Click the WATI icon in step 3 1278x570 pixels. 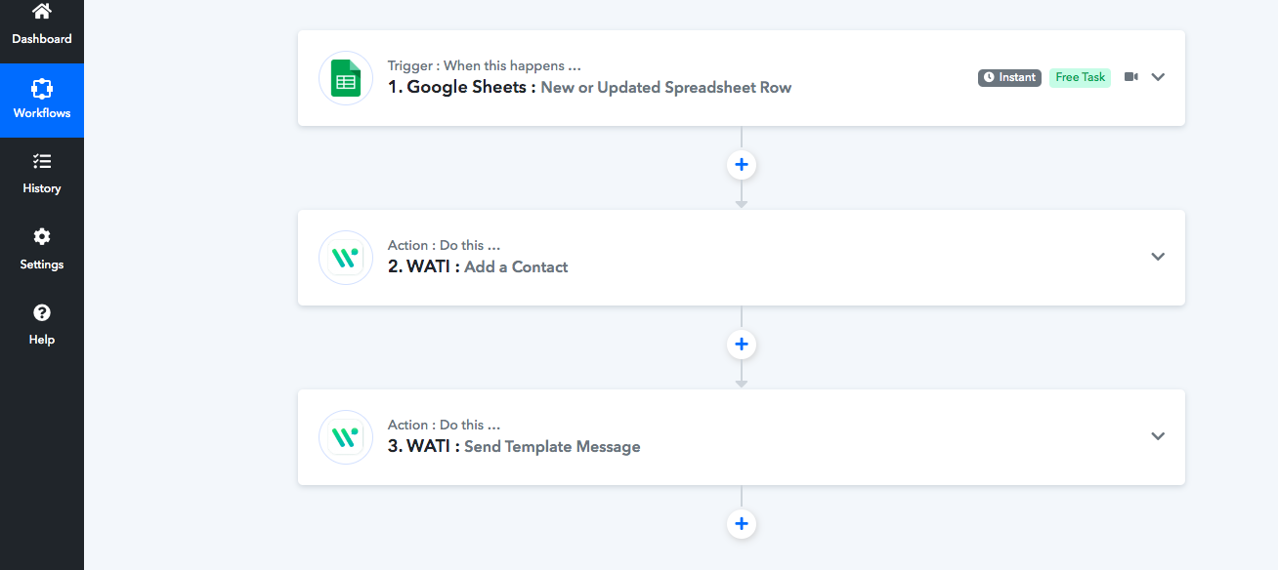(x=346, y=437)
